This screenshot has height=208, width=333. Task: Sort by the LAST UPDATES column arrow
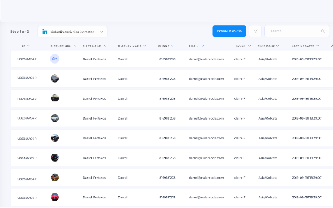pyautogui.click(x=318, y=46)
